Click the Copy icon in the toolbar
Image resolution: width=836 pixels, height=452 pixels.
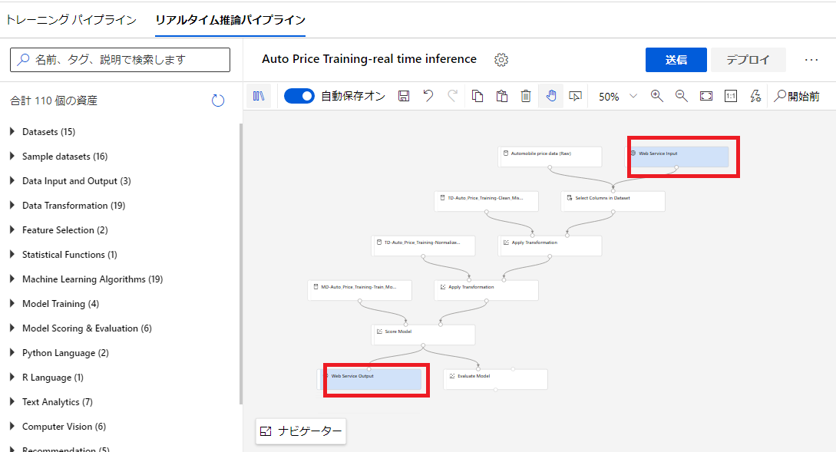click(x=477, y=95)
